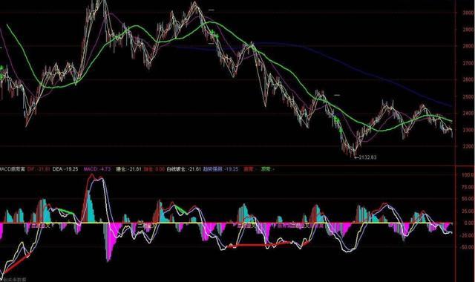This screenshot has height=282, width=475.
Task: Click the small dash marker above the second peak
Action: coord(211,10)
